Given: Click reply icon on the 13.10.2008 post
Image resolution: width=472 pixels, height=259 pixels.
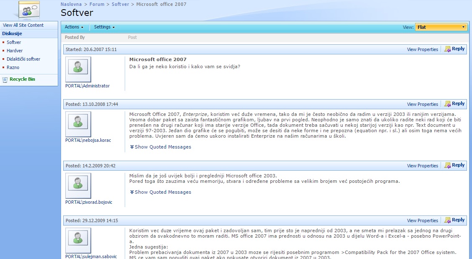Looking at the screenshot, I should click(x=447, y=104).
